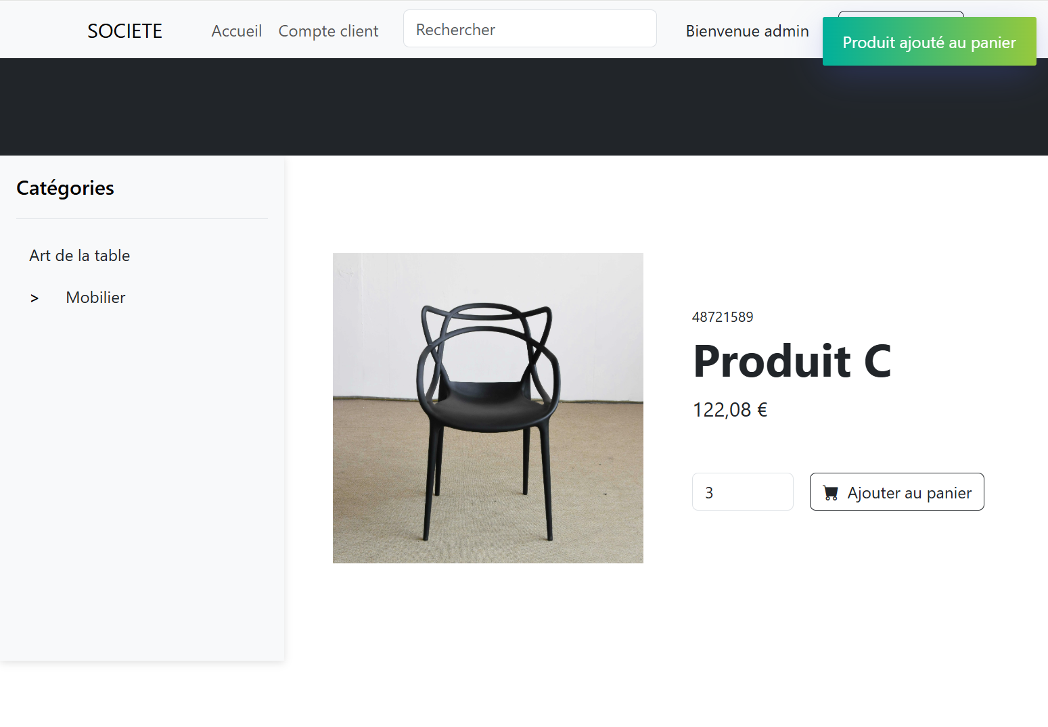Viewport: 1048px width, 727px height.
Task: Click the black chair product image
Action: coord(488,408)
